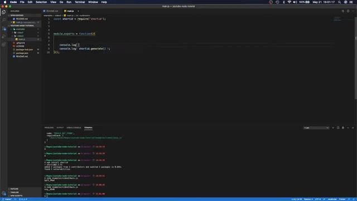This screenshot has height=201, width=357.
Task: Click the git branch master status item
Action: click(7, 199)
